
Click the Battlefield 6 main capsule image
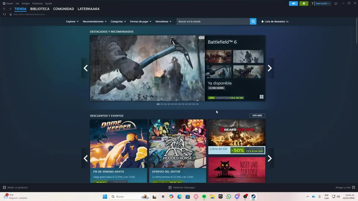tap(147, 68)
